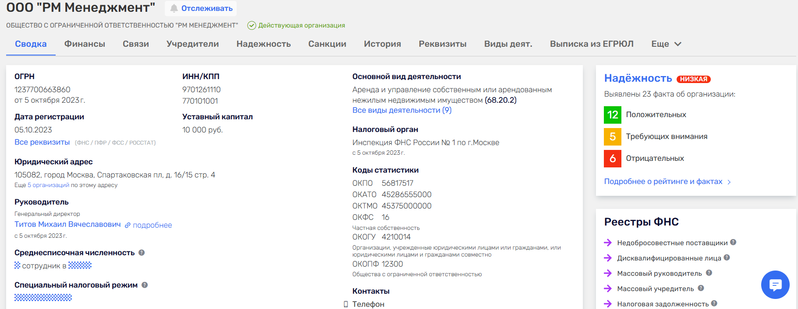Expand the Еще dropdown menu

pyautogui.click(x=666, y=44)
